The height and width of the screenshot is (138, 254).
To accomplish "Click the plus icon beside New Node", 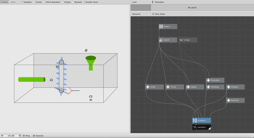I will coord(153,14).
